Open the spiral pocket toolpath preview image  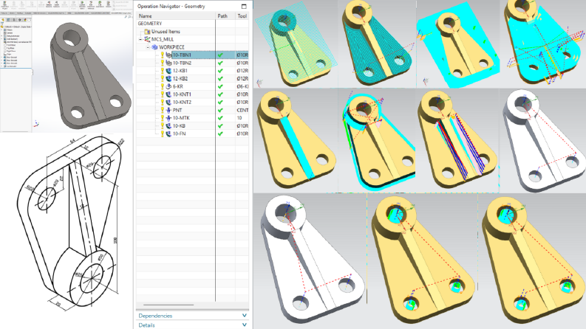pos(378,44)
